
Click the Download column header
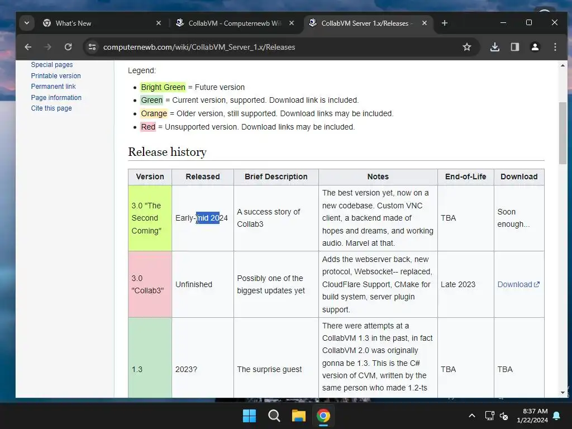[x=519, y=177]
